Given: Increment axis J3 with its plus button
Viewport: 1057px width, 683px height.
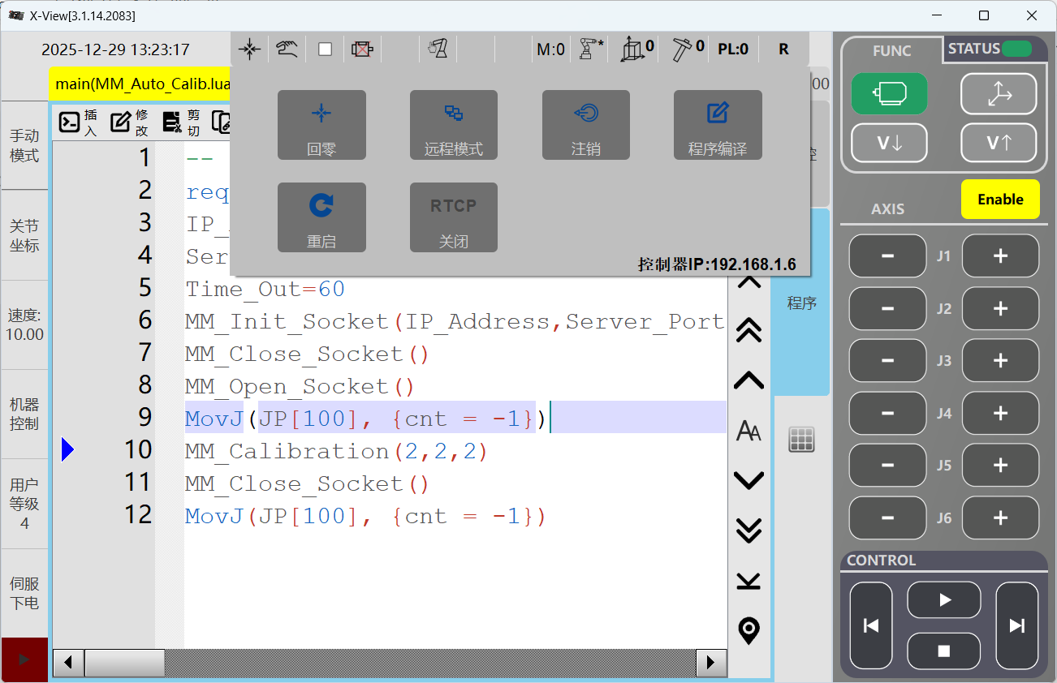Looking at the screenshot, I should pos(1000,361).
